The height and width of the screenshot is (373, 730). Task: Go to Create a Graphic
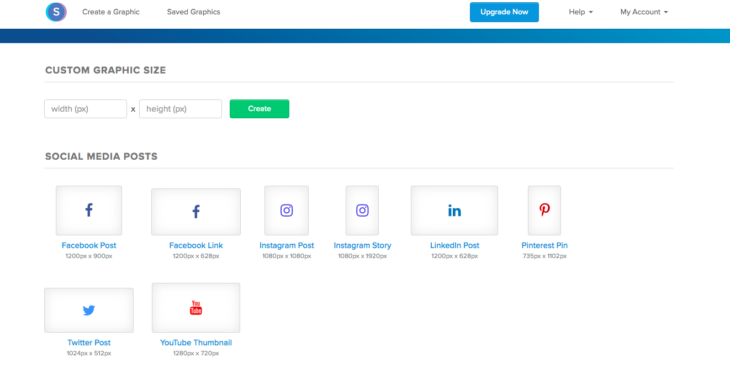click(111, 12)
